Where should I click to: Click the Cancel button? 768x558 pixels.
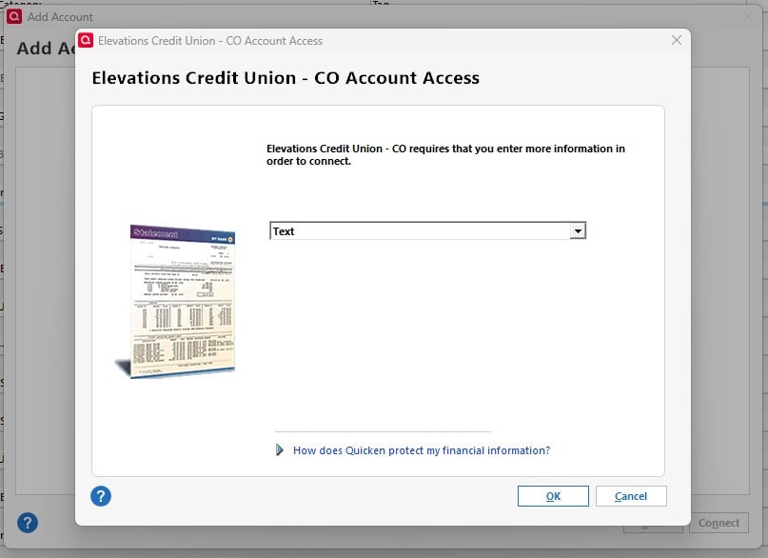(631, 496)
